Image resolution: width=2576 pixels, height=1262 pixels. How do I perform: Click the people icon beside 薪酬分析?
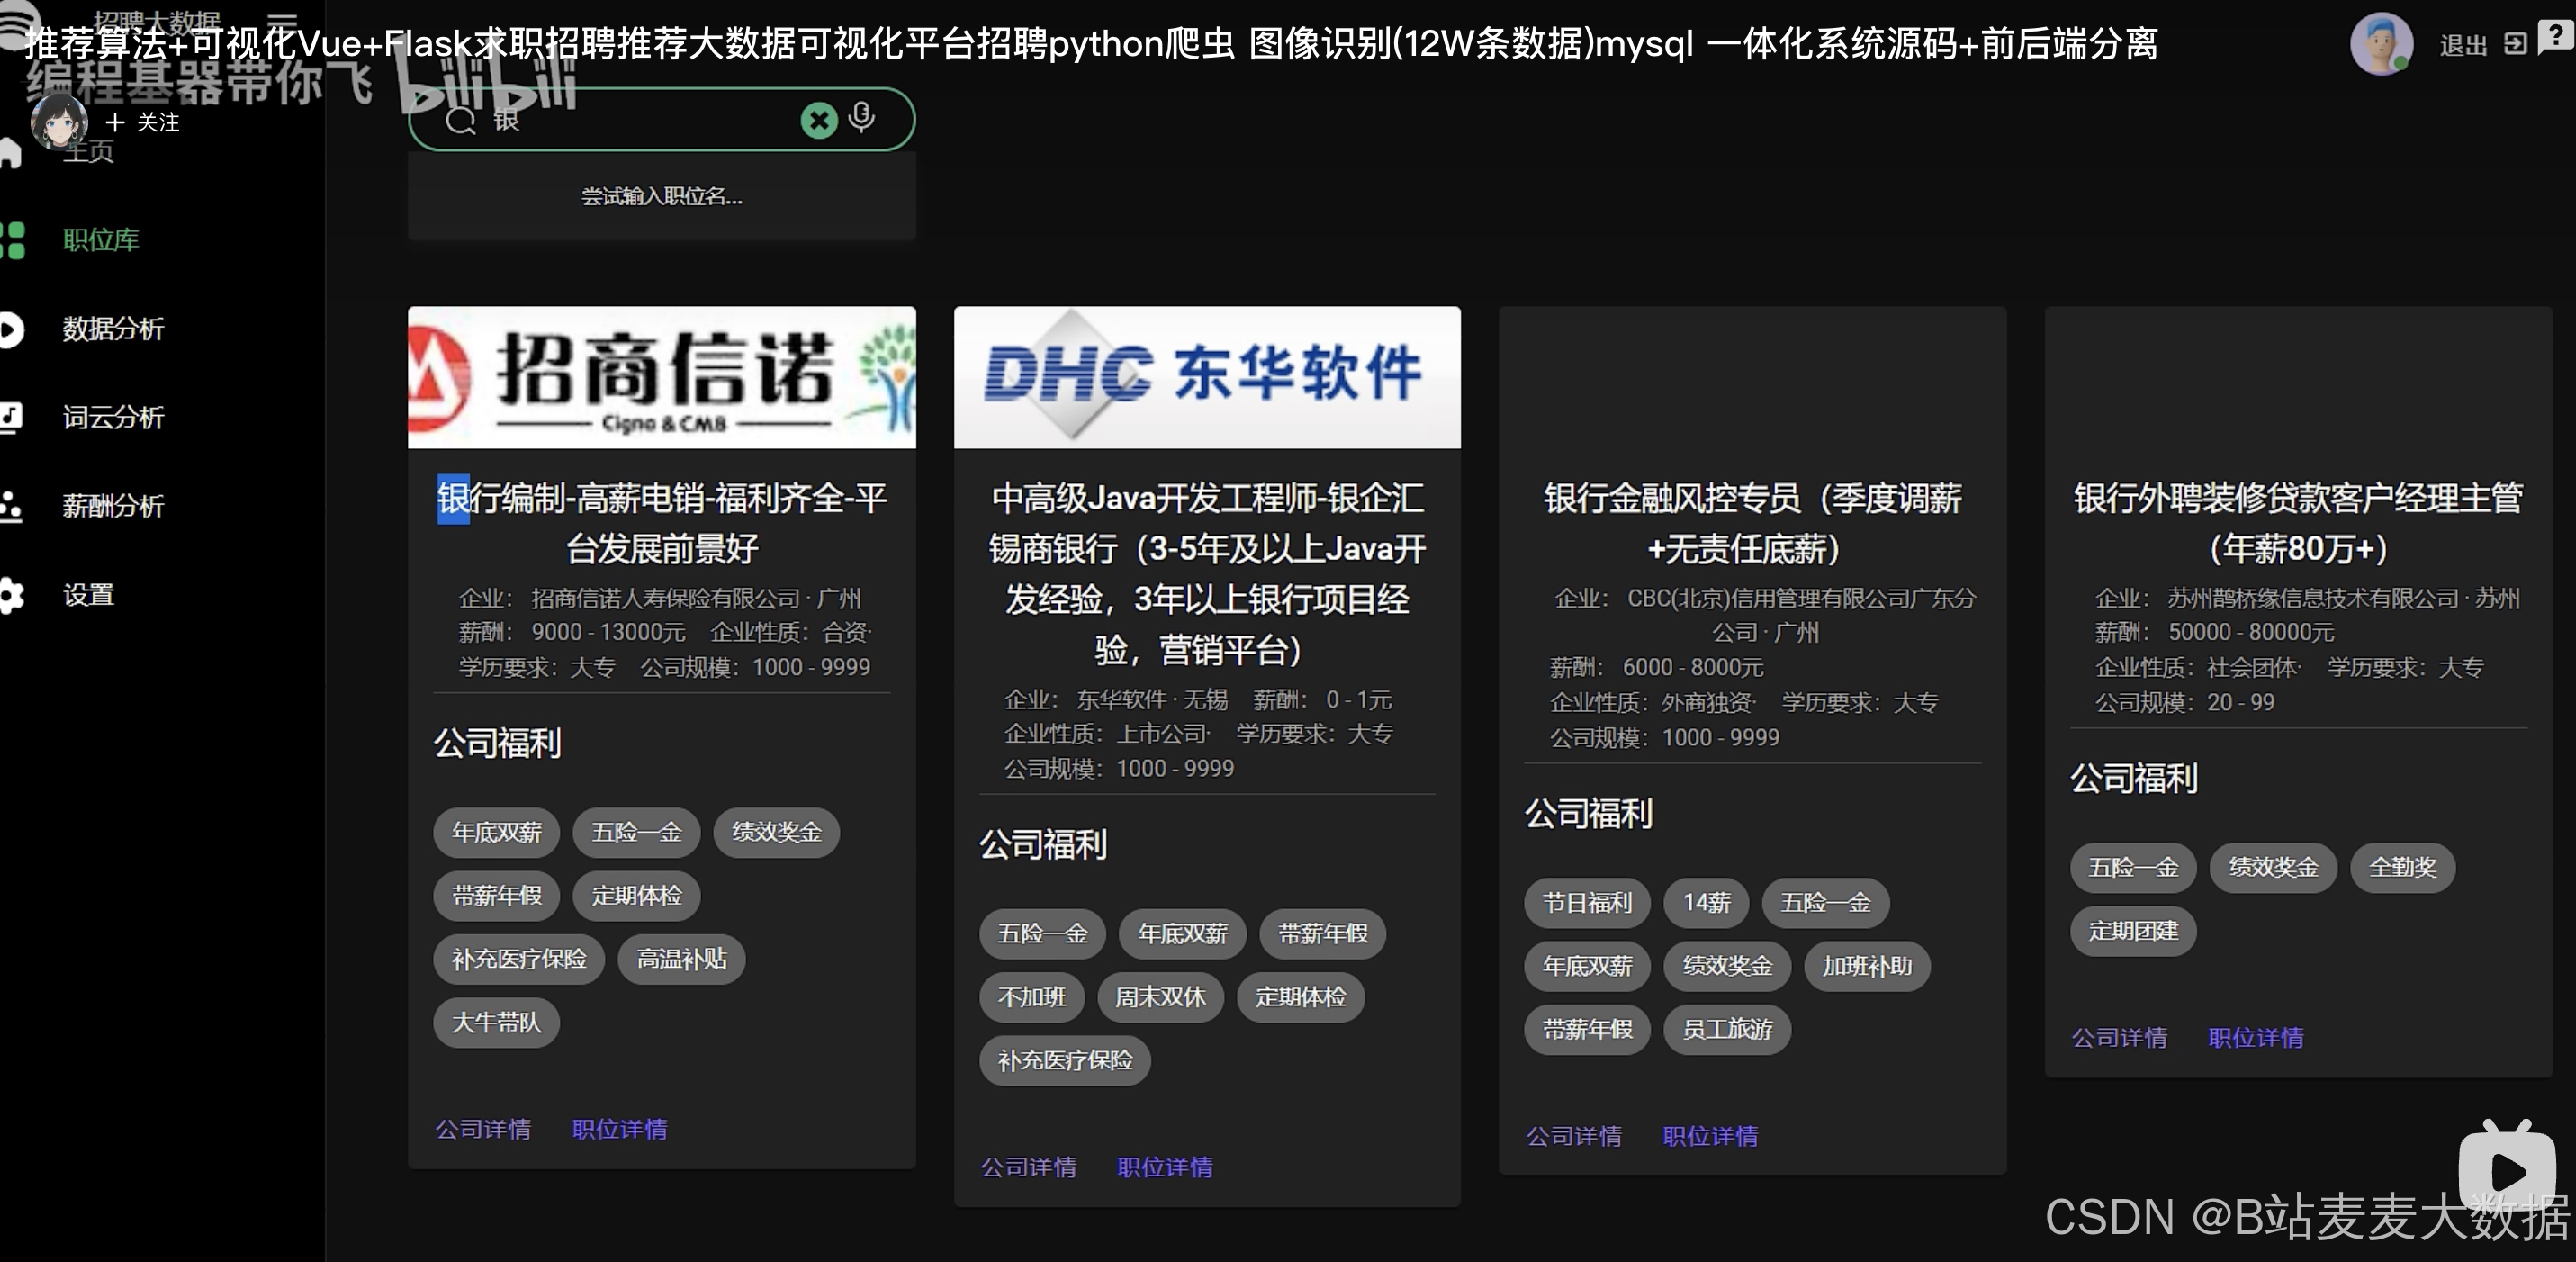click(11, 506)
